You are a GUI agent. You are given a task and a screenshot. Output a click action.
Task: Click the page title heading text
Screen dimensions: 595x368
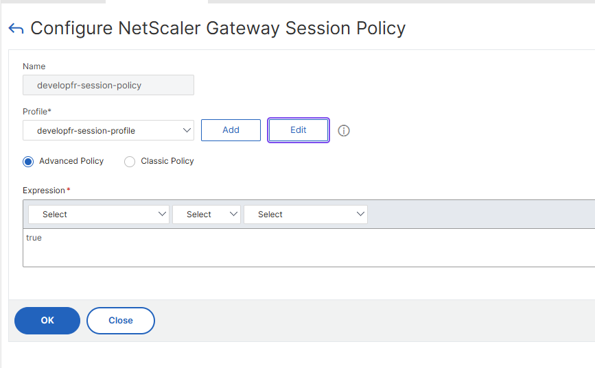pos(218,28)
